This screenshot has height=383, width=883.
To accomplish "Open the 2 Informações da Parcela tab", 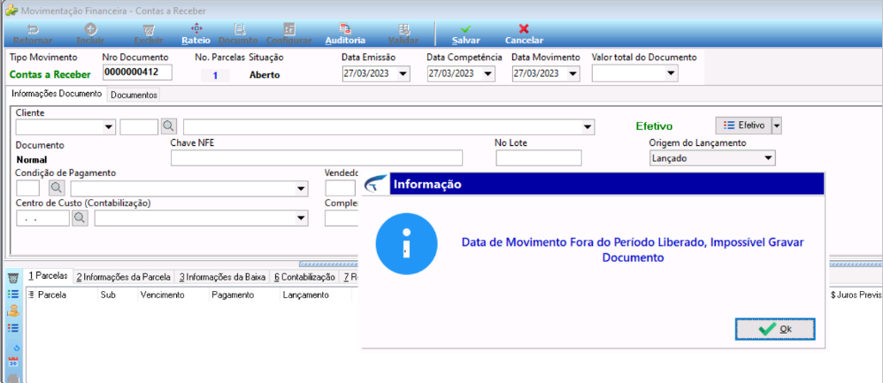I will pyautogui.click(x=124, y=277).
